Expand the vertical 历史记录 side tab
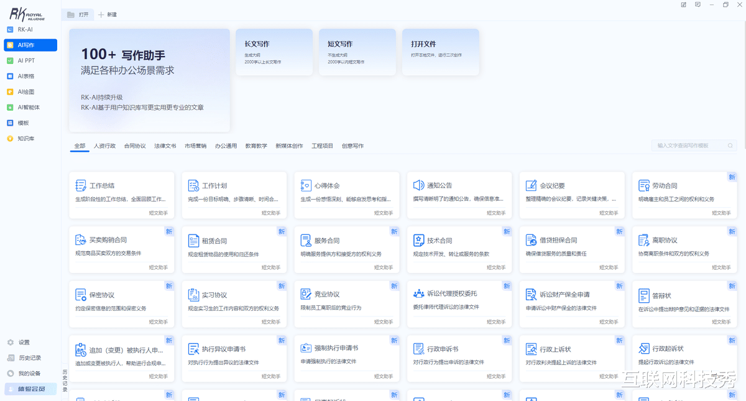746x401 pixels. click(x=65, y=380)
